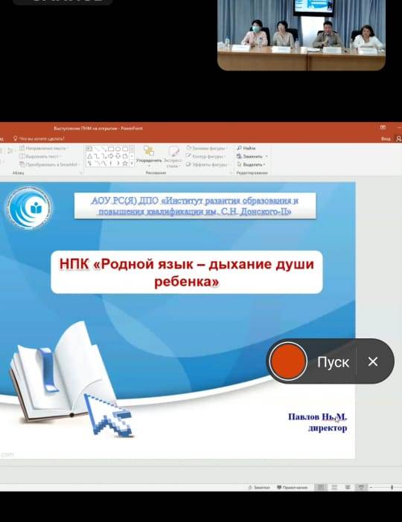Select the text box shape in the gallery
The image size is (402, 522).
89,149
